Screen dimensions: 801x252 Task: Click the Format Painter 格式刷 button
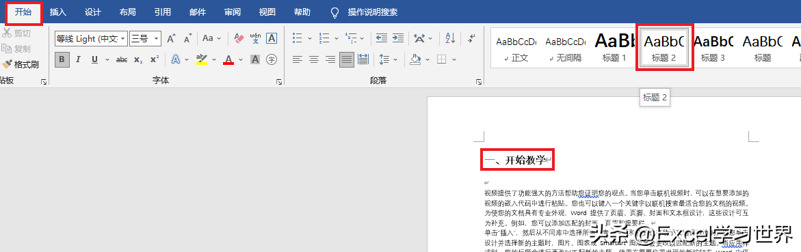(21, 65)
